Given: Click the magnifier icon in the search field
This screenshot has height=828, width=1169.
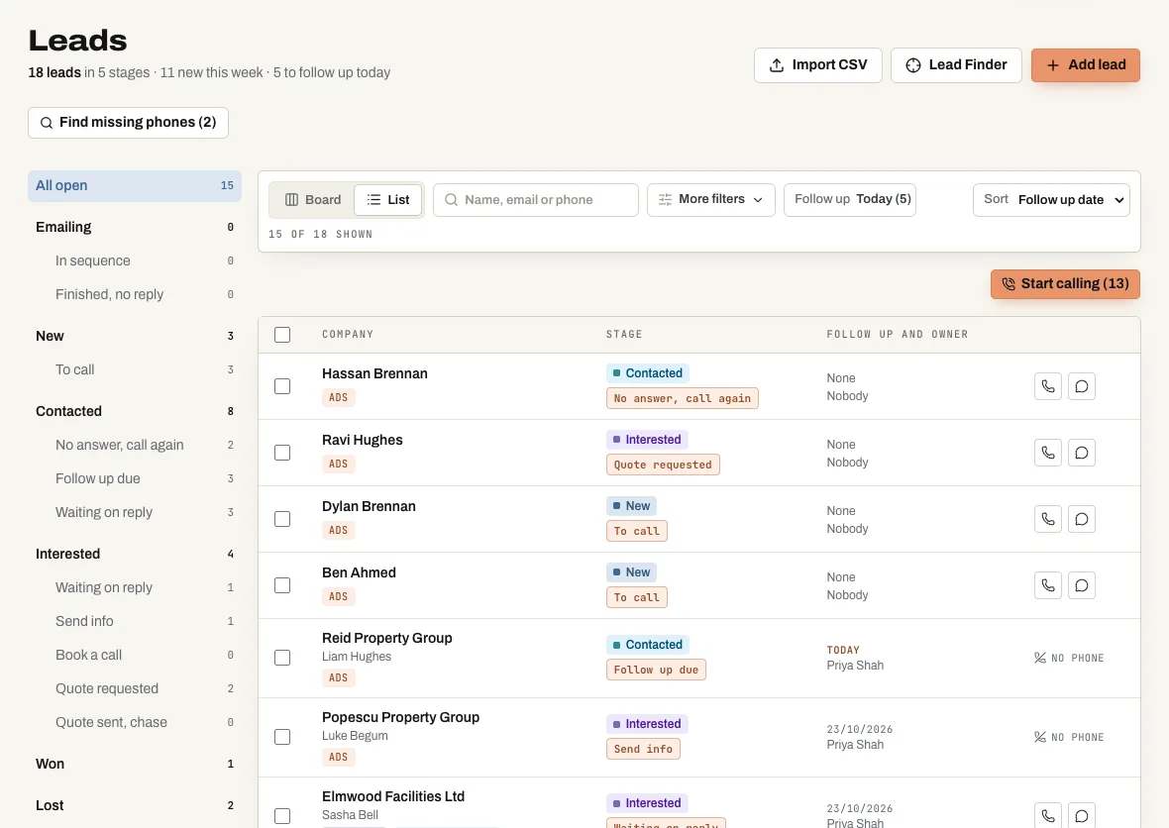Looking at the screenshot, I should point(451,200).
